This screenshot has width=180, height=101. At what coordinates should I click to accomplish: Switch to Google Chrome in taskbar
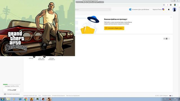tap(26, 99)
